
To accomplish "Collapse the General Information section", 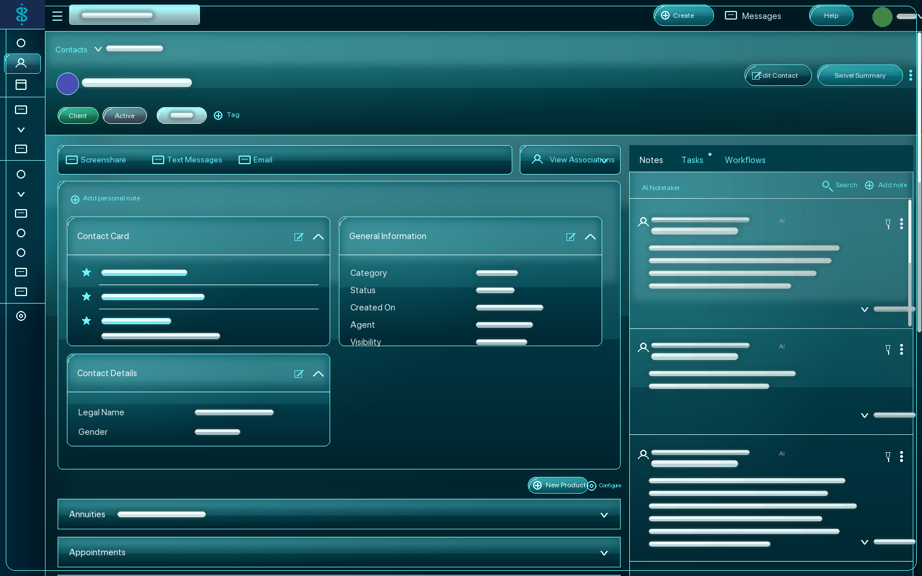I will 590,237.
